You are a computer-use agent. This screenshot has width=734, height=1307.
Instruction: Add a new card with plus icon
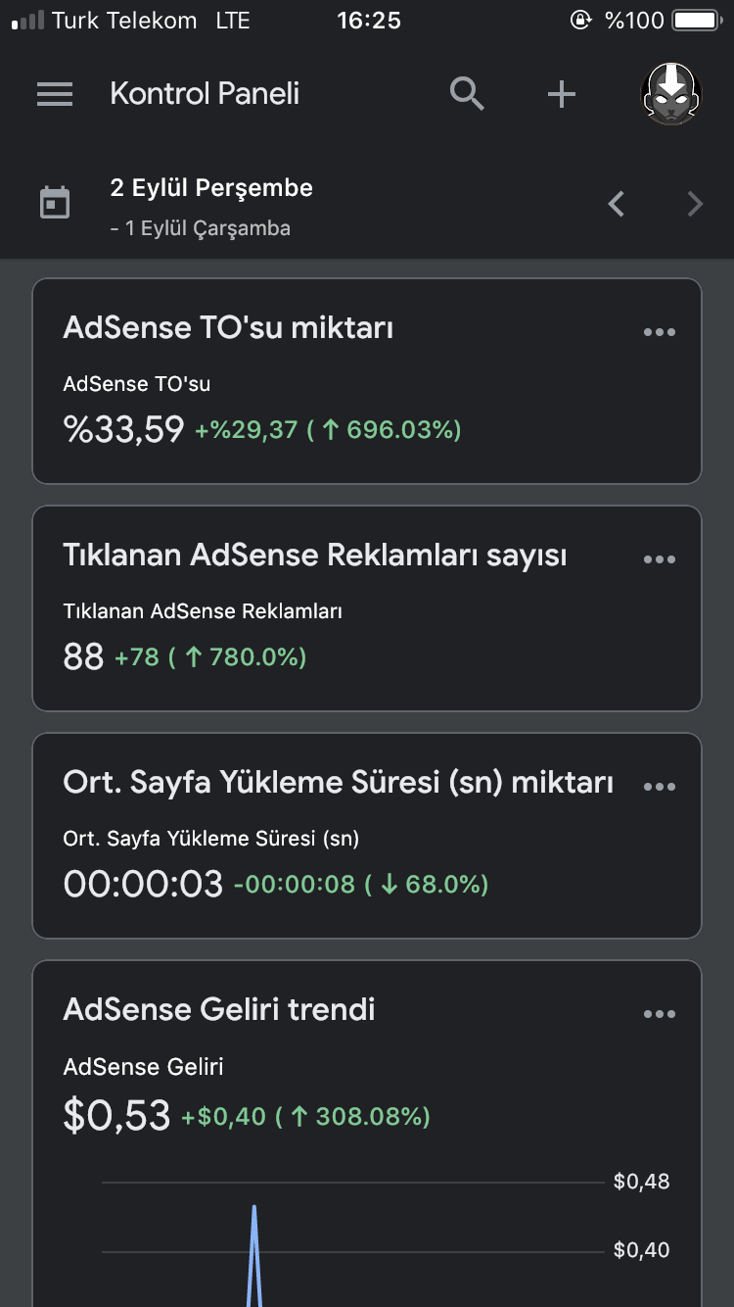click(x=561, y=94)
